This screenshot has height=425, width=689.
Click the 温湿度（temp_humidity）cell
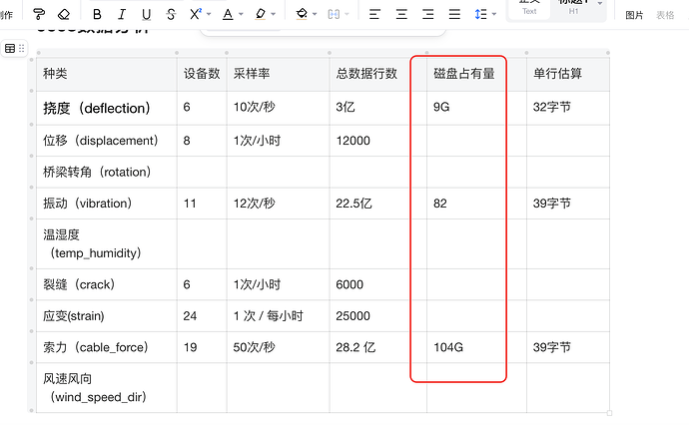tap(107, 244)
